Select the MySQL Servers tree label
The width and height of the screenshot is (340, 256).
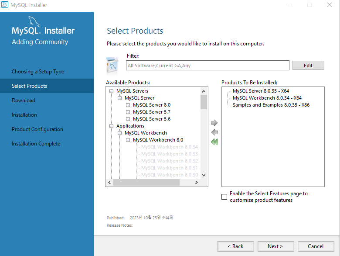[x=132, y=91]
